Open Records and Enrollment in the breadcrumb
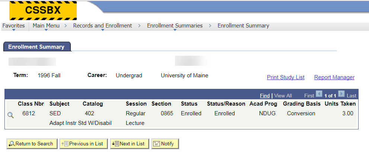The height and width of the screenshot is (161, 369). (x=103, y=26)
